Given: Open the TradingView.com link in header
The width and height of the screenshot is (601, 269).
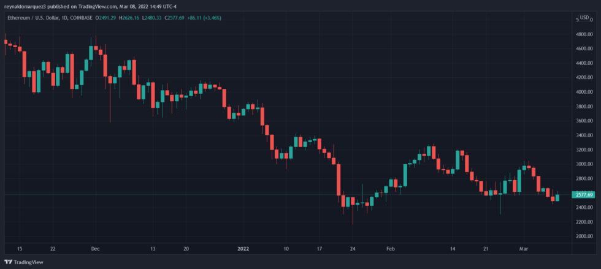Looking at the screenshot, I should (98, 6).
